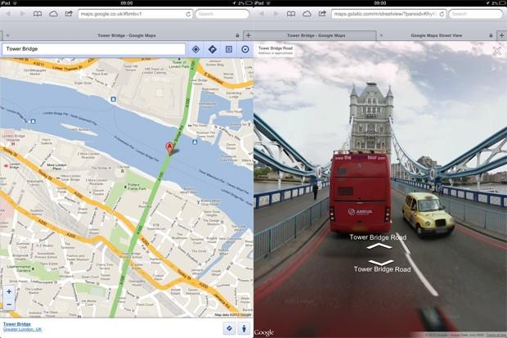Viewport: 507px width, 338px height.
Task: Open the Tower Bridge link below the map
Action: point(17,324)
